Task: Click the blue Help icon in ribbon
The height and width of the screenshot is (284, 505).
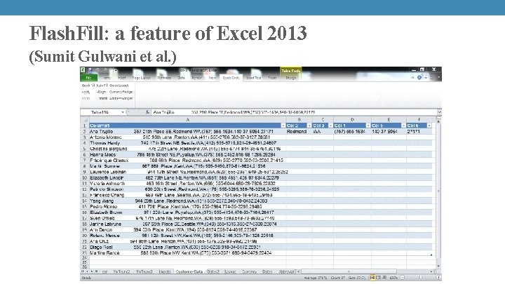Action: tap(419, 78)
